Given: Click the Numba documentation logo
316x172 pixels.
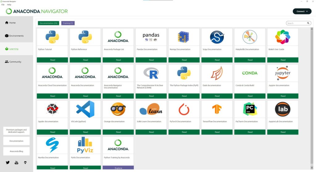Looking at the screenshot, I should tap(52, 145).
